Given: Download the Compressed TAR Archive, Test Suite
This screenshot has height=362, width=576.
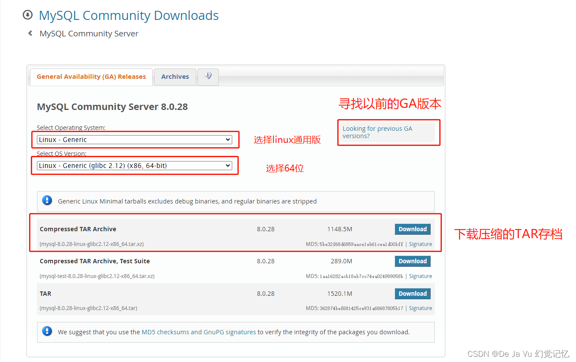Looking at the screenshot, I should click(412, 261).
